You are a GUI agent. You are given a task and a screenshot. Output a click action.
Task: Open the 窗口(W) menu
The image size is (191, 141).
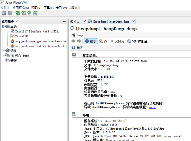(x=61, y=8)
